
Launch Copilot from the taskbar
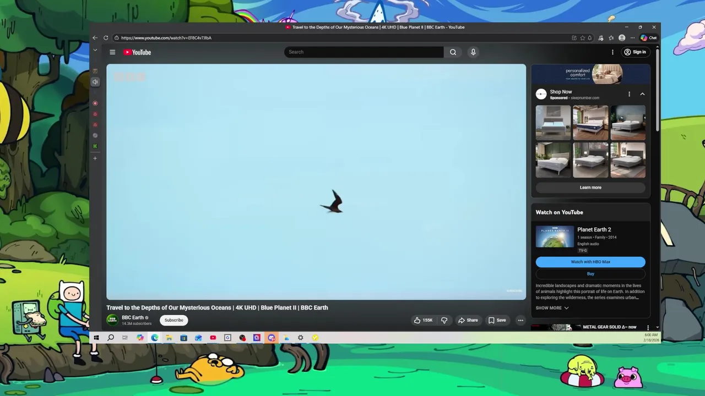[x=140, y=338]
